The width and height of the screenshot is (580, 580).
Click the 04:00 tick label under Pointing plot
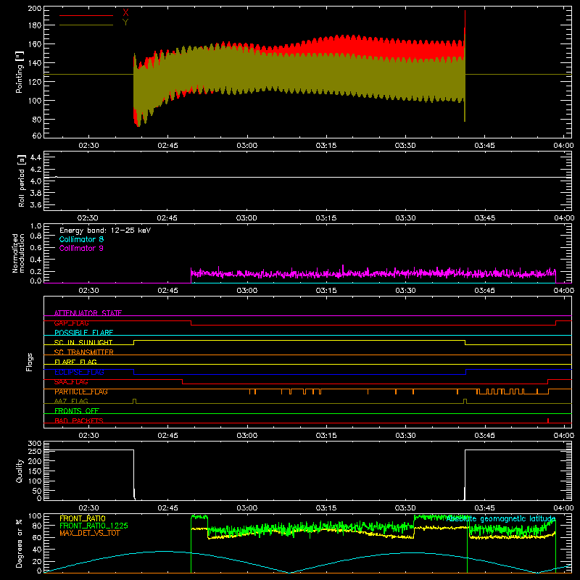click(x=564, y=146)
